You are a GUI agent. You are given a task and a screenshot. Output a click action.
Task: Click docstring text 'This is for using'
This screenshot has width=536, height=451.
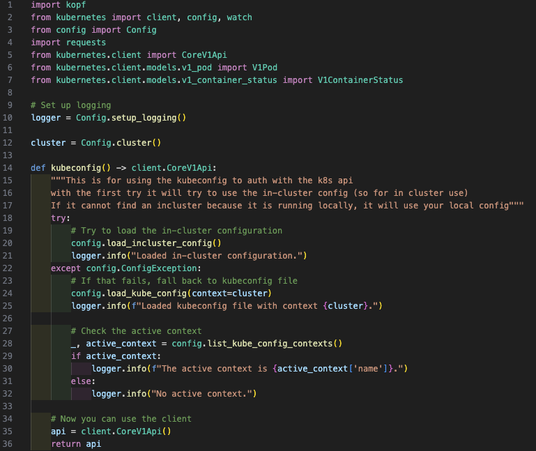pyautogui.click(x=108, y=181)
